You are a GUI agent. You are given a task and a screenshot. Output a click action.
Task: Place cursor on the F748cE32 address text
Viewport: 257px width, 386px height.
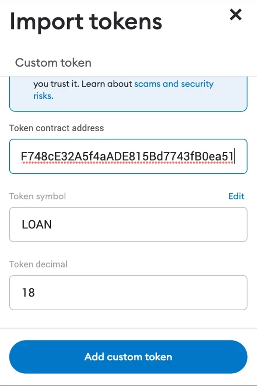(x=127, y=156)
